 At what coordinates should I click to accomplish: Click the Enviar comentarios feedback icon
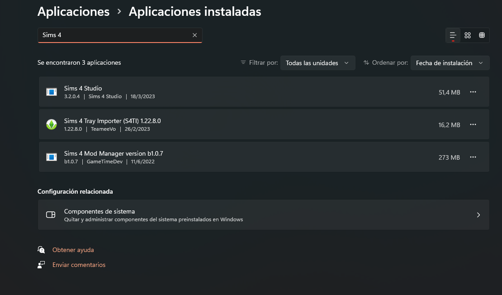point(41,265)
